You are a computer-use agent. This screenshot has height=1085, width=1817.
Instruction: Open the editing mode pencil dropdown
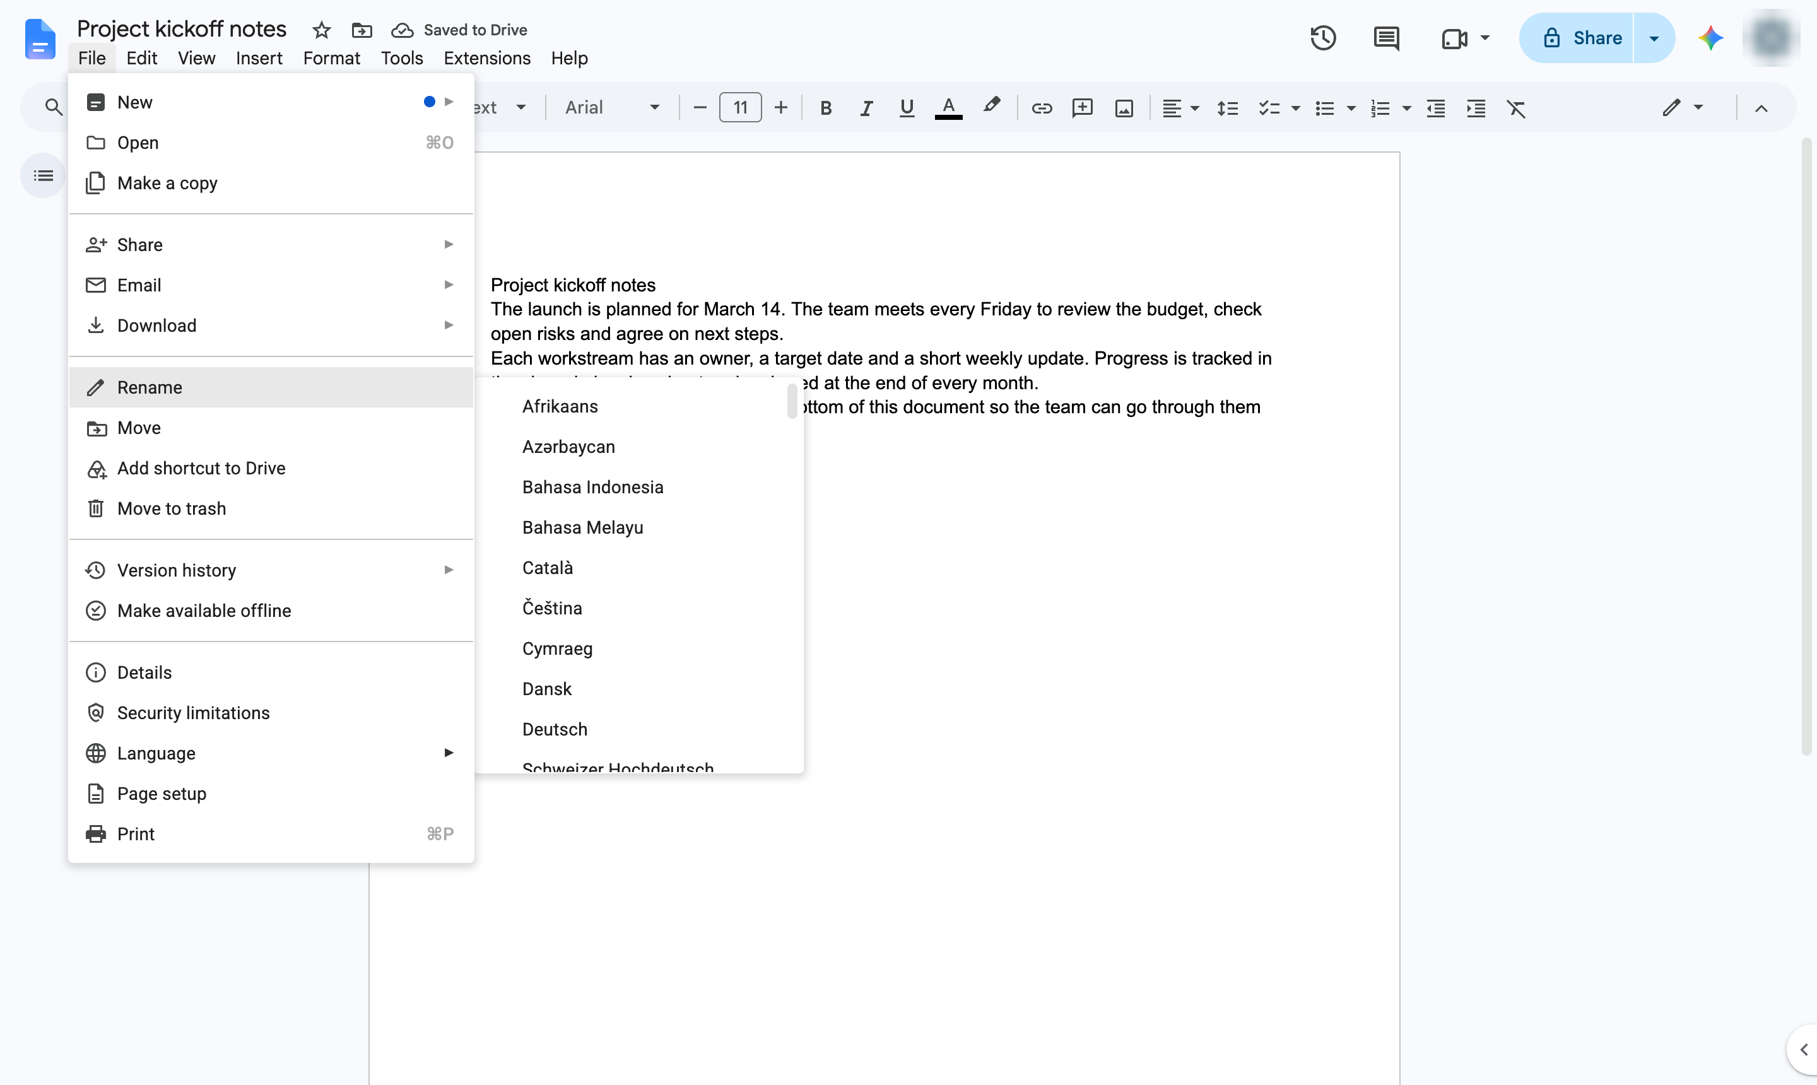click(1683, 108)
